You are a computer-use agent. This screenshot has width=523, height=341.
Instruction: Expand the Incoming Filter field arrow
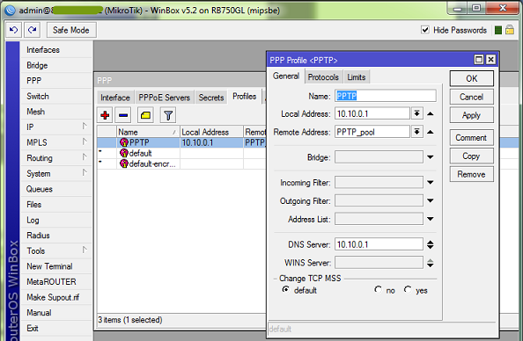[x=431, y=183]
